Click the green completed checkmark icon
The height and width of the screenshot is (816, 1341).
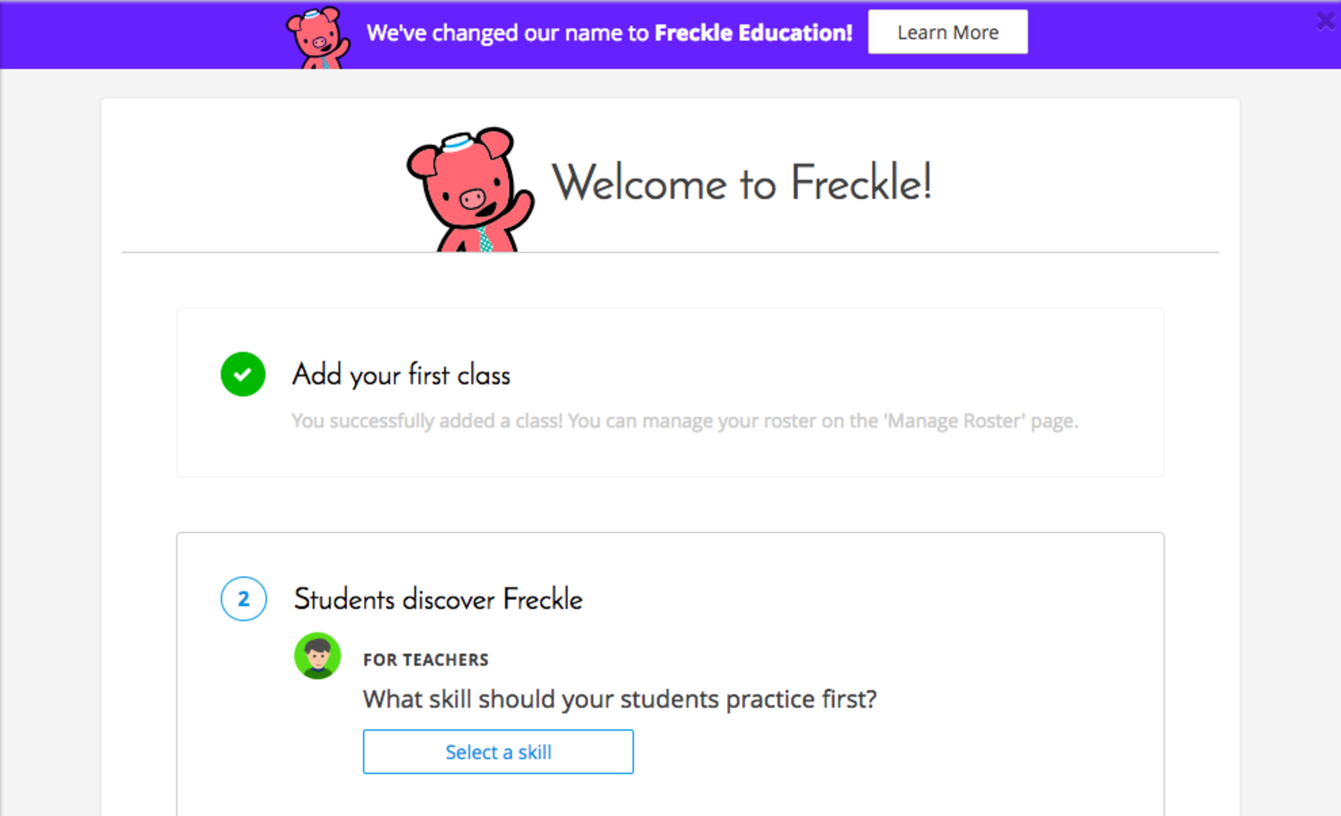click(x=243, y=374)
